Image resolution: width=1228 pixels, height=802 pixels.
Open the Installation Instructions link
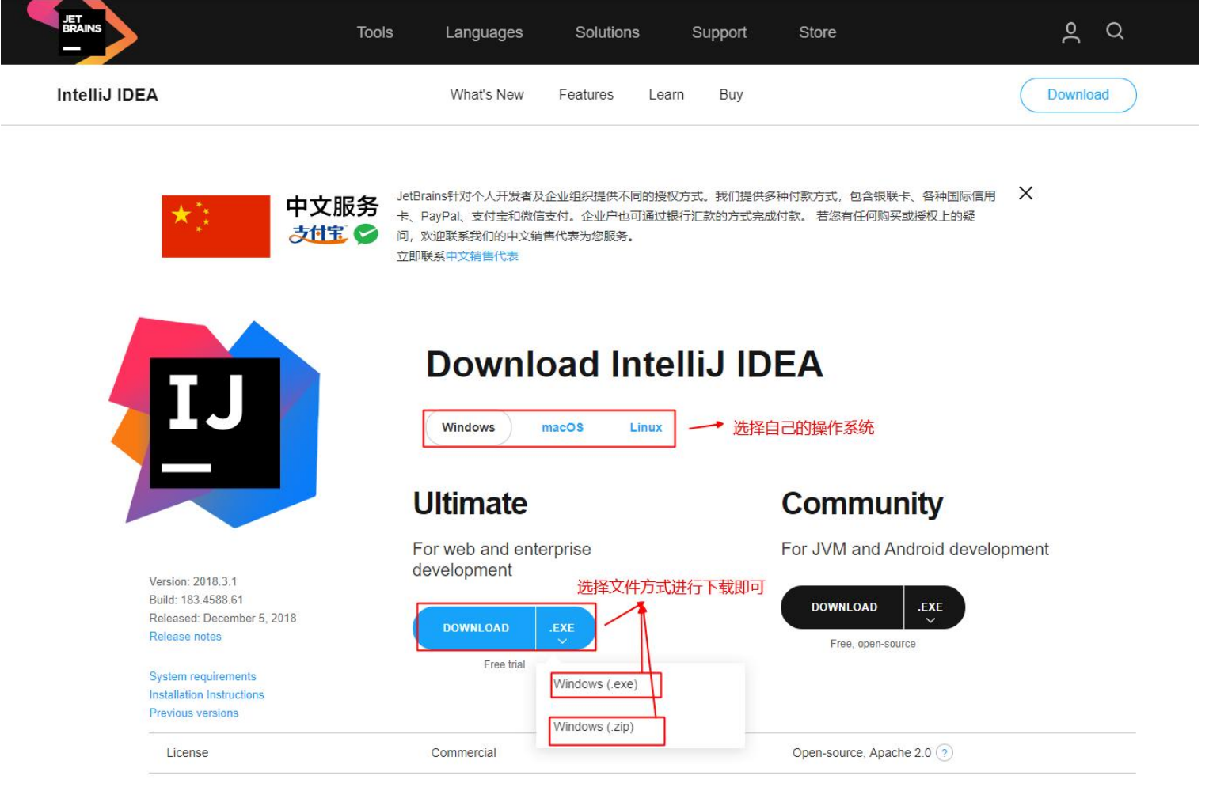tap(207, 695)
